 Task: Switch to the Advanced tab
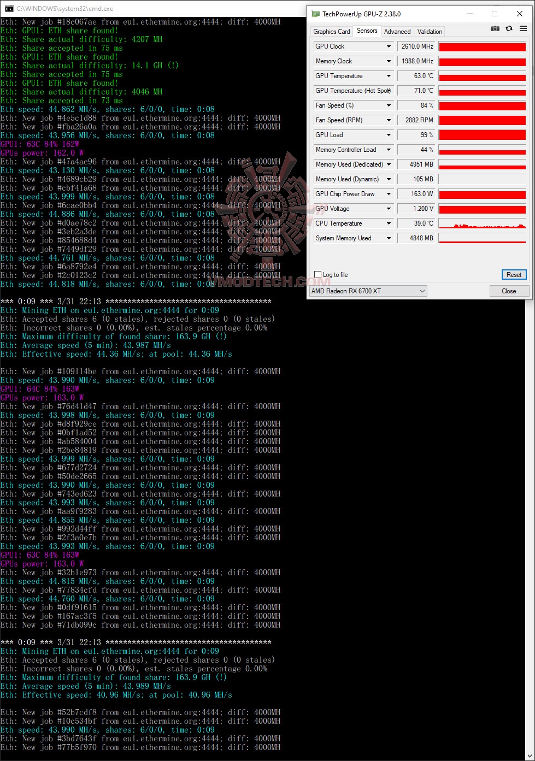397,32
